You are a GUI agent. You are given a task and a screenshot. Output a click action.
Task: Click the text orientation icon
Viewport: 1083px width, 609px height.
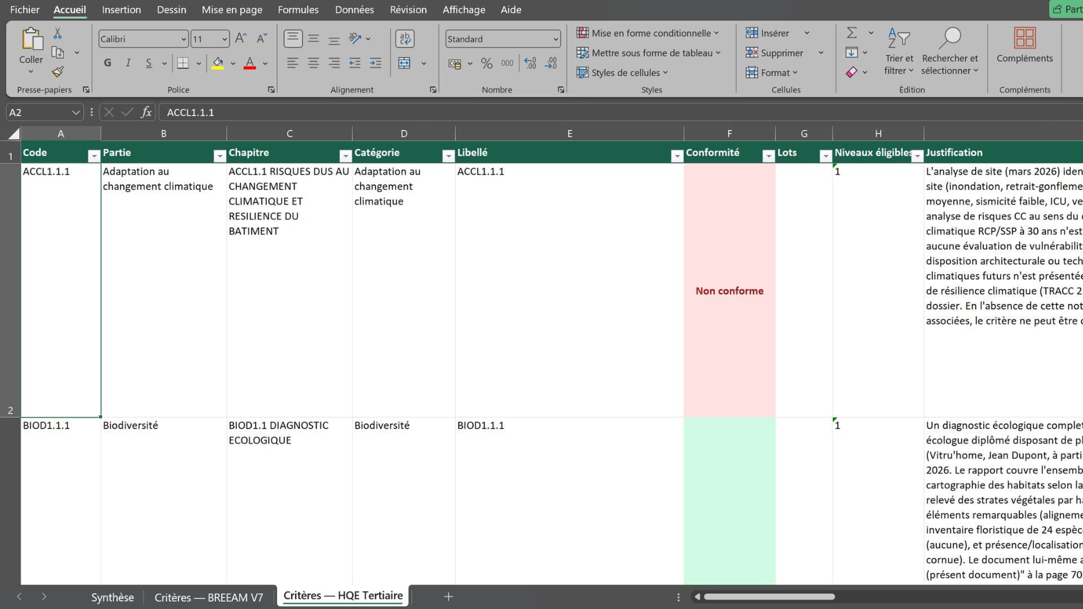pos(355,38)
